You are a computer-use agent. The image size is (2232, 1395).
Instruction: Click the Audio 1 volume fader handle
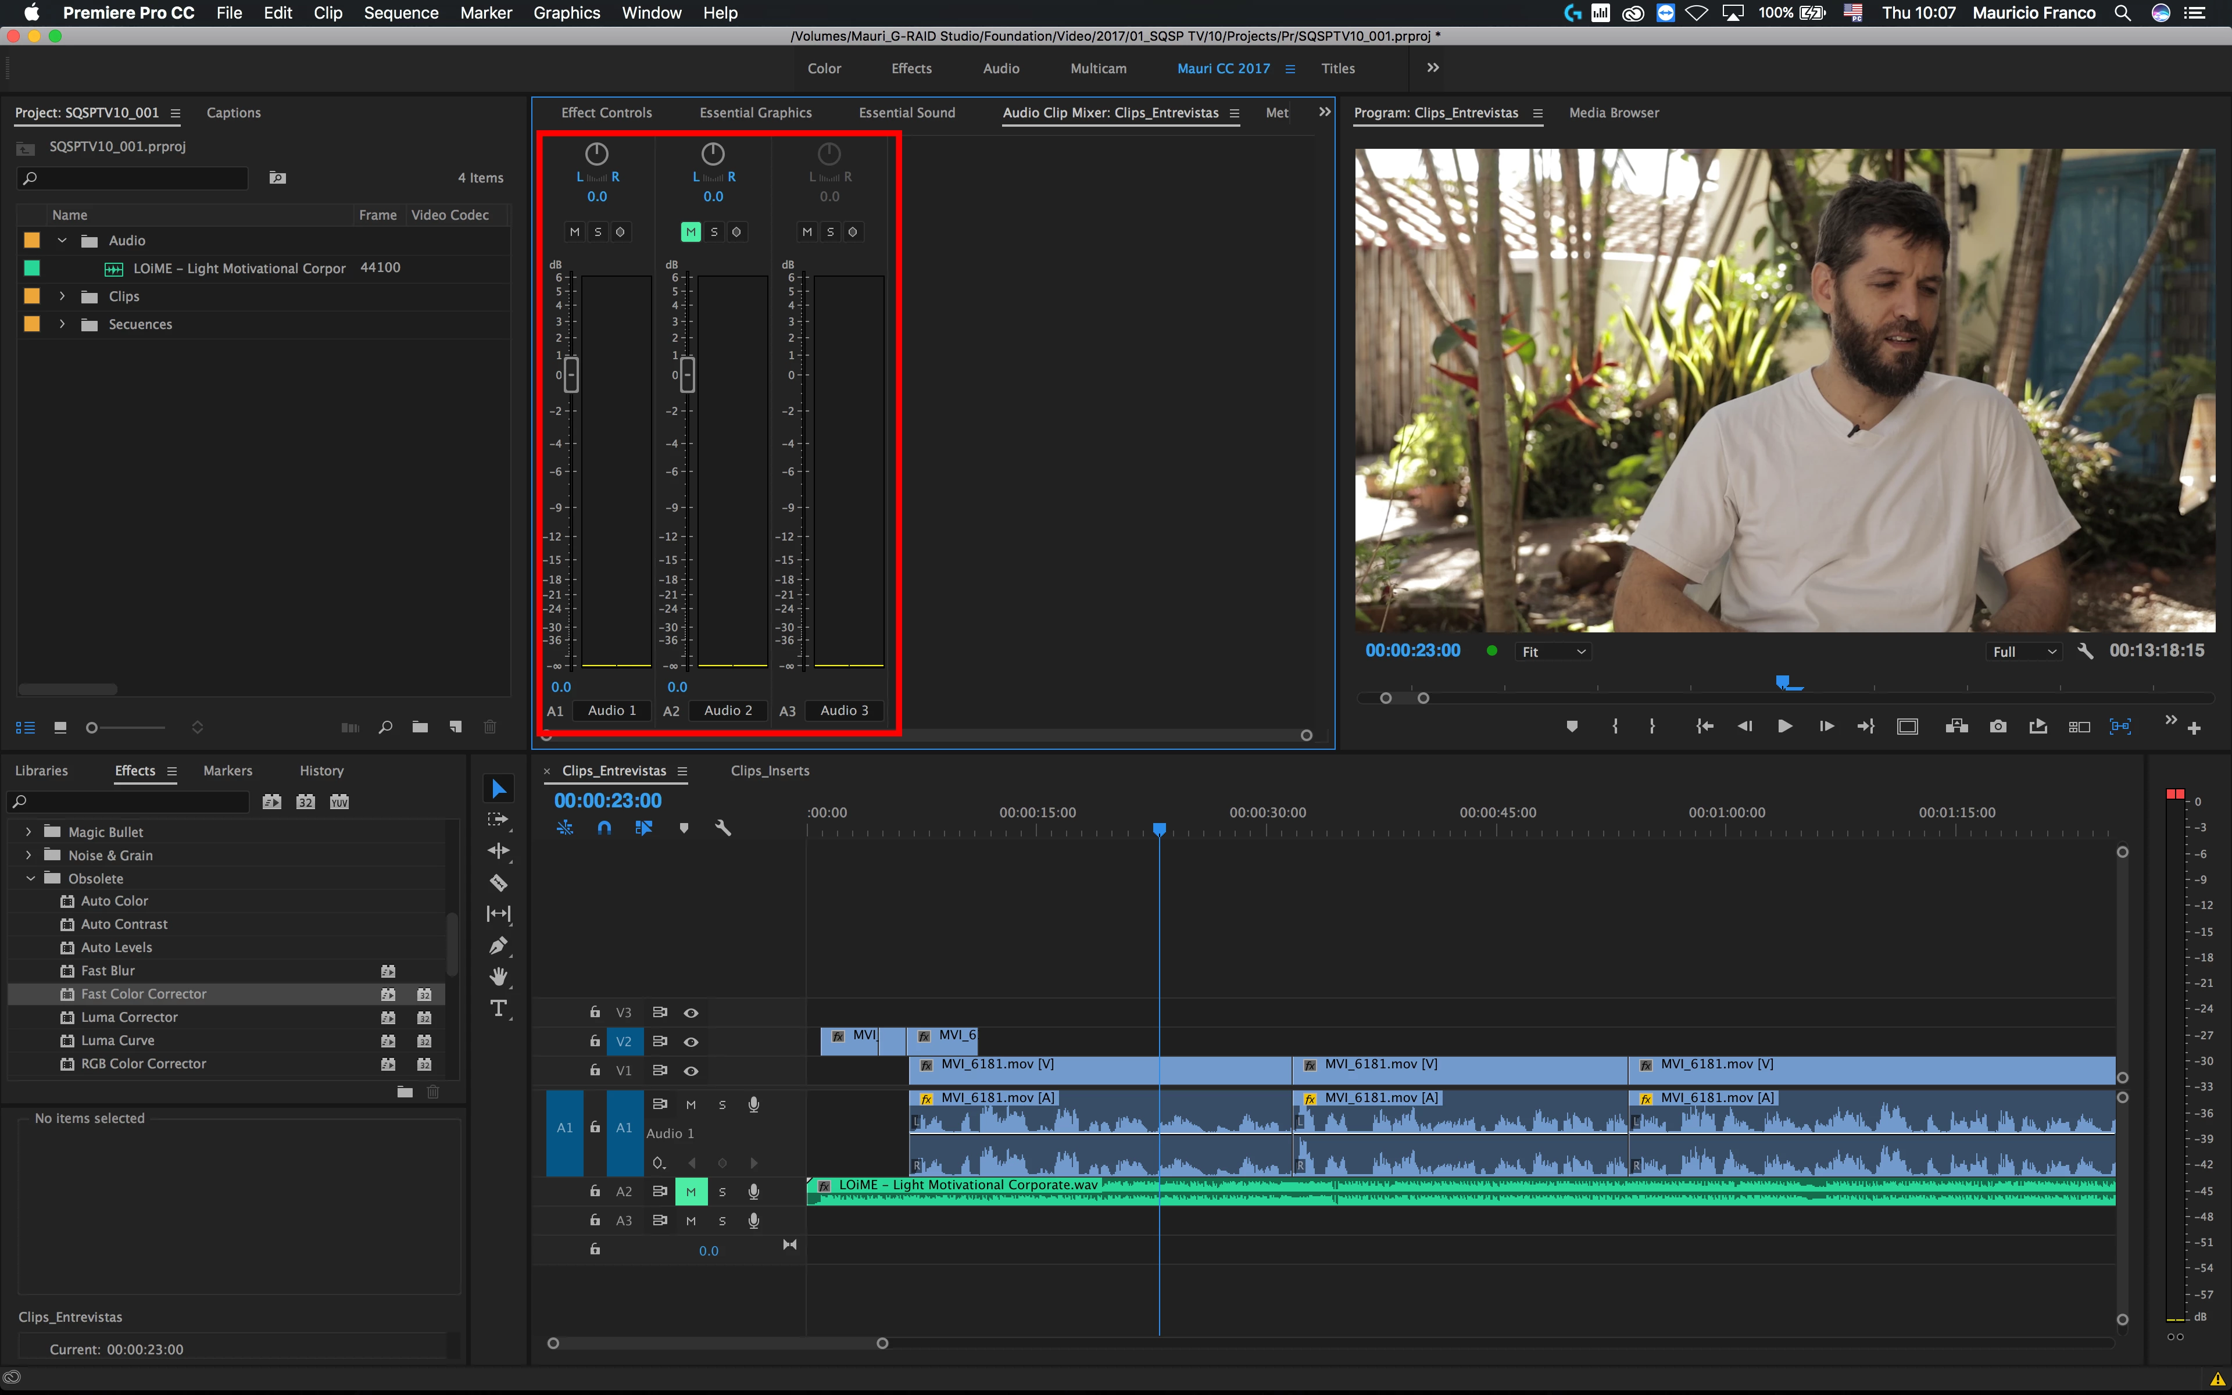571,374
